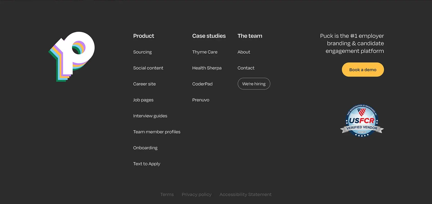The width and height of the screenshot is (432, 204).
Task: View the Accessibility Statement
Action: coord(246,195)
